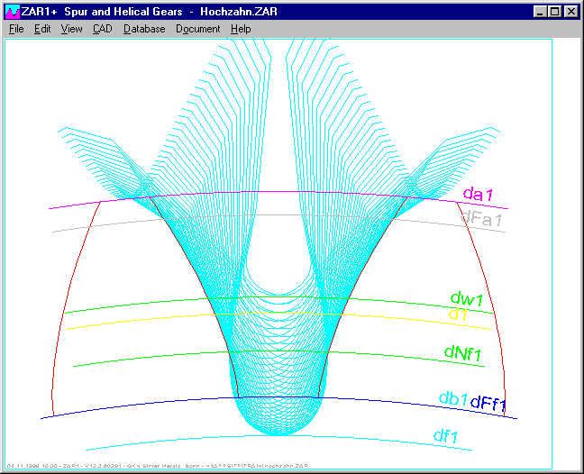
Task: Open the Edit menu
Action: [x=42, y=29]
